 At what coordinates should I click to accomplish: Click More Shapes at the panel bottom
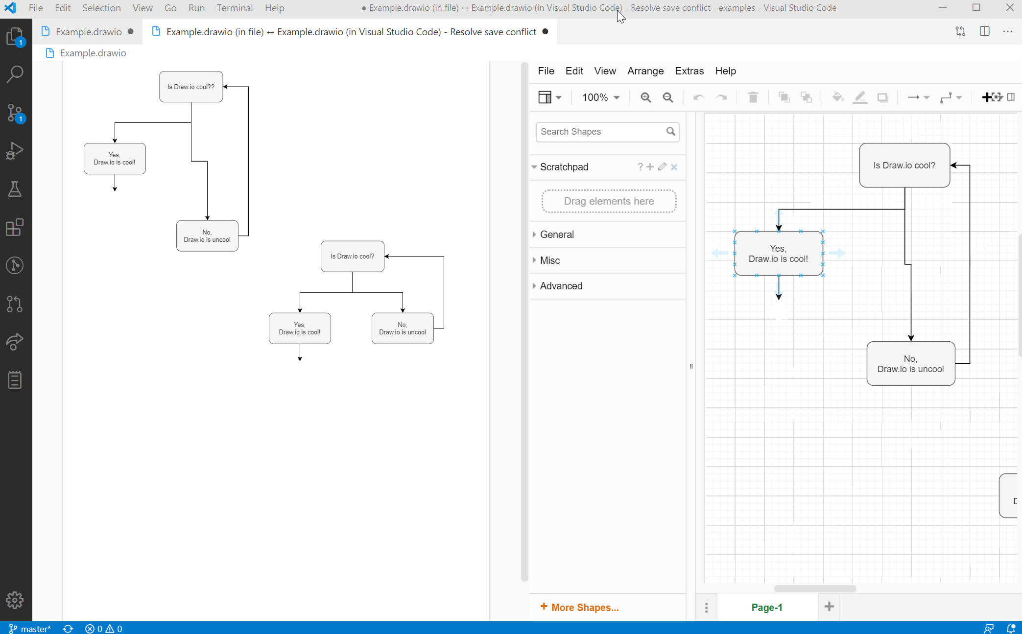[579, 607]
